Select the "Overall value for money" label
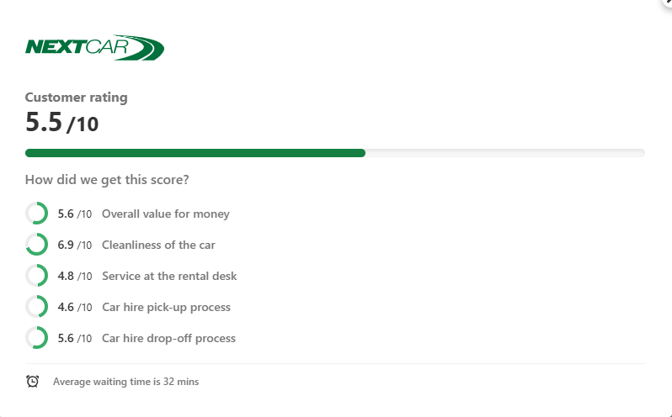The width and height of the screenshot is (672, 417). point(165,214)
